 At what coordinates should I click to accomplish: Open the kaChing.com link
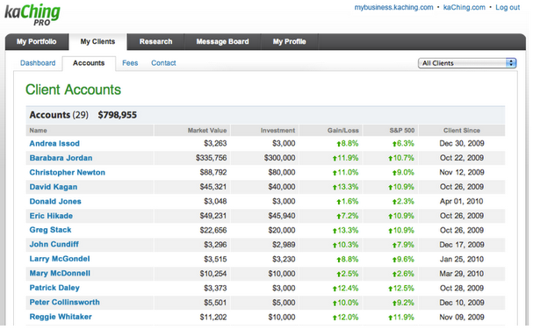point(464,8)
